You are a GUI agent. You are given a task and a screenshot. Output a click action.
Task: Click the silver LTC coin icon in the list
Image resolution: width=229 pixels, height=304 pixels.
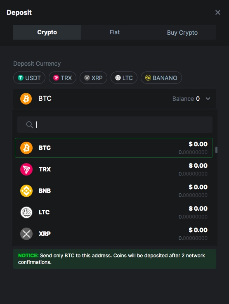click(x=26, y=212)
